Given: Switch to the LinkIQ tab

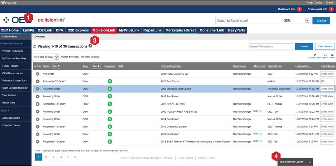Looking at the screenshot, I should click(28, 30).
